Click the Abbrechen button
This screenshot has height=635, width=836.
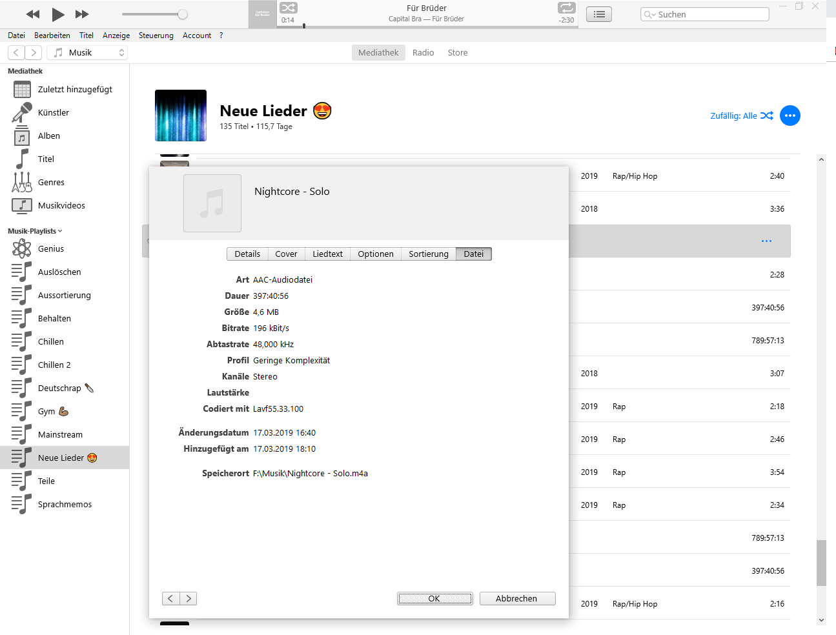click(x=516, y=599)
